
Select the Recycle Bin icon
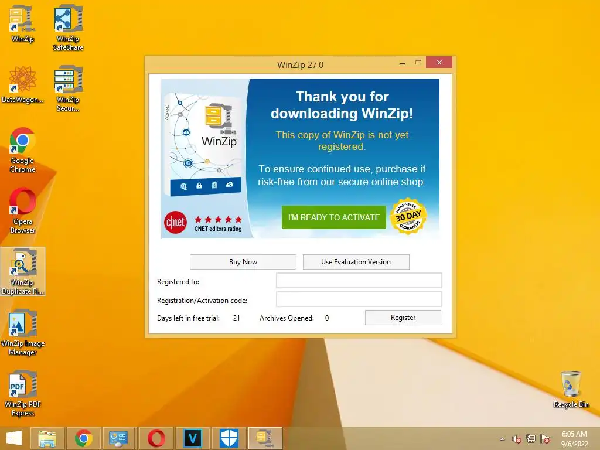click(571, 389)
